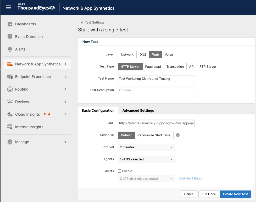Image resolution: width=256 pixels, height=202 pixels.
Task: Expand Cloud Insights submenu arrow
Action: (x=65, y=114)
